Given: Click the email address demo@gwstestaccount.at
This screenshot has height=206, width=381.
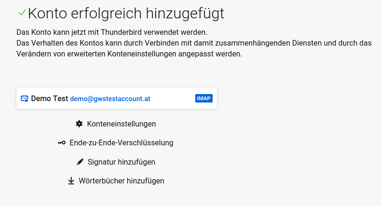Looking at the screenshot, I should point(110,99).
